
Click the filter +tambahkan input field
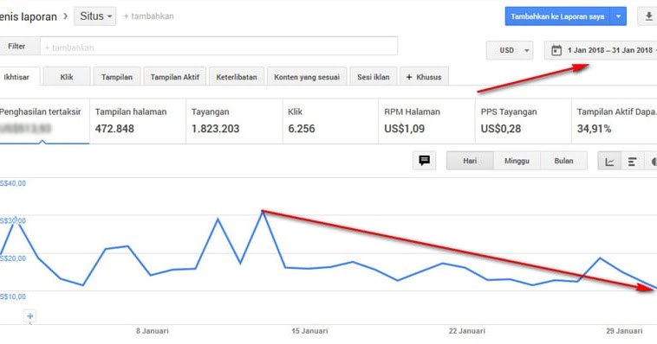218,46
